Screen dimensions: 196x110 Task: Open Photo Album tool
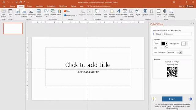(x=39, y=13)
